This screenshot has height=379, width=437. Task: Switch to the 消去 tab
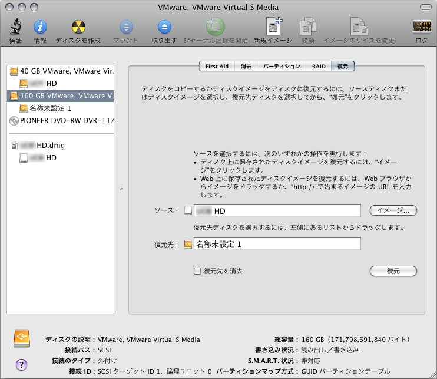click(x=246, y=67)
